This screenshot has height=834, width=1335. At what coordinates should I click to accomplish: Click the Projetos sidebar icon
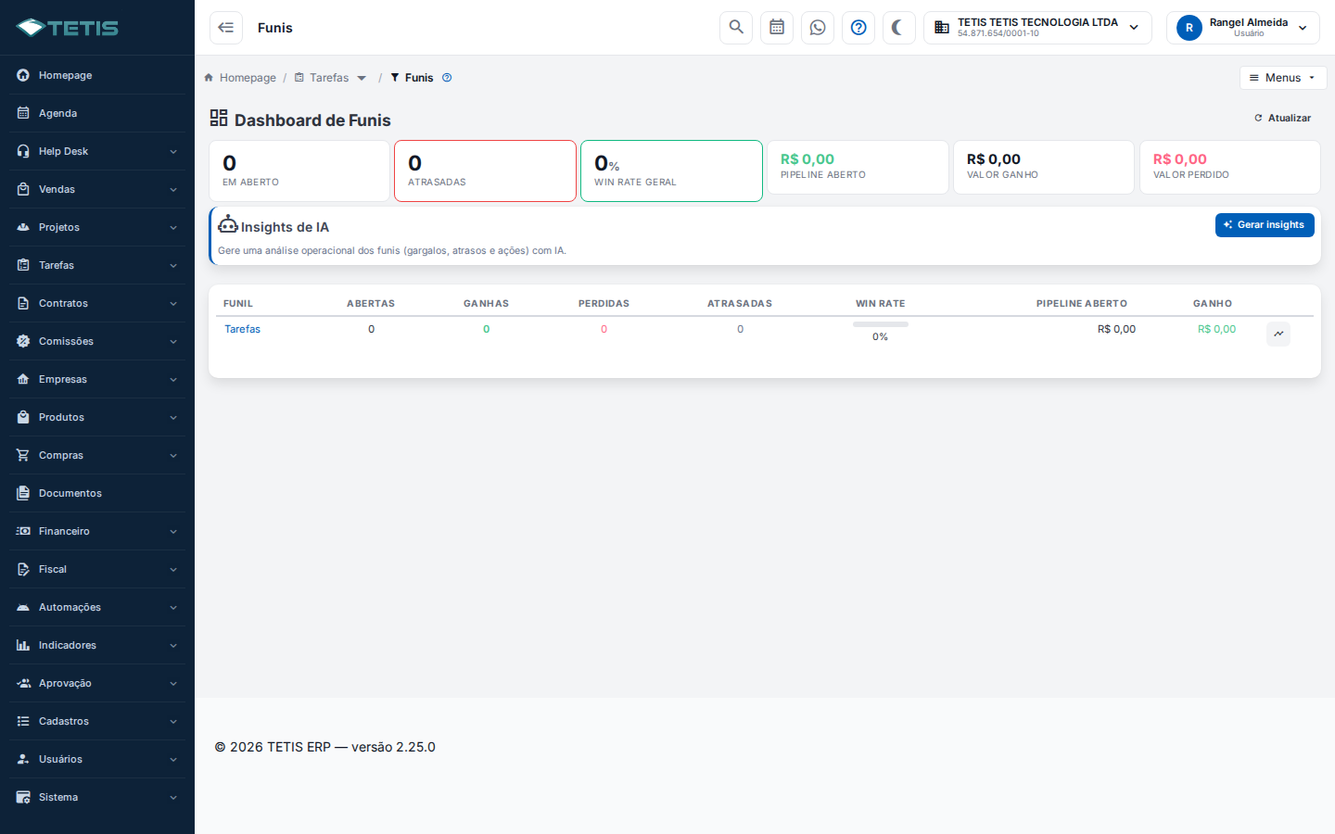[23, 227]
